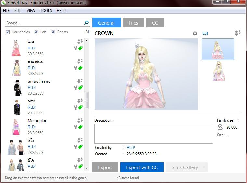
Task: Select the ออซ household thumbnail
Action: point(17,107)
